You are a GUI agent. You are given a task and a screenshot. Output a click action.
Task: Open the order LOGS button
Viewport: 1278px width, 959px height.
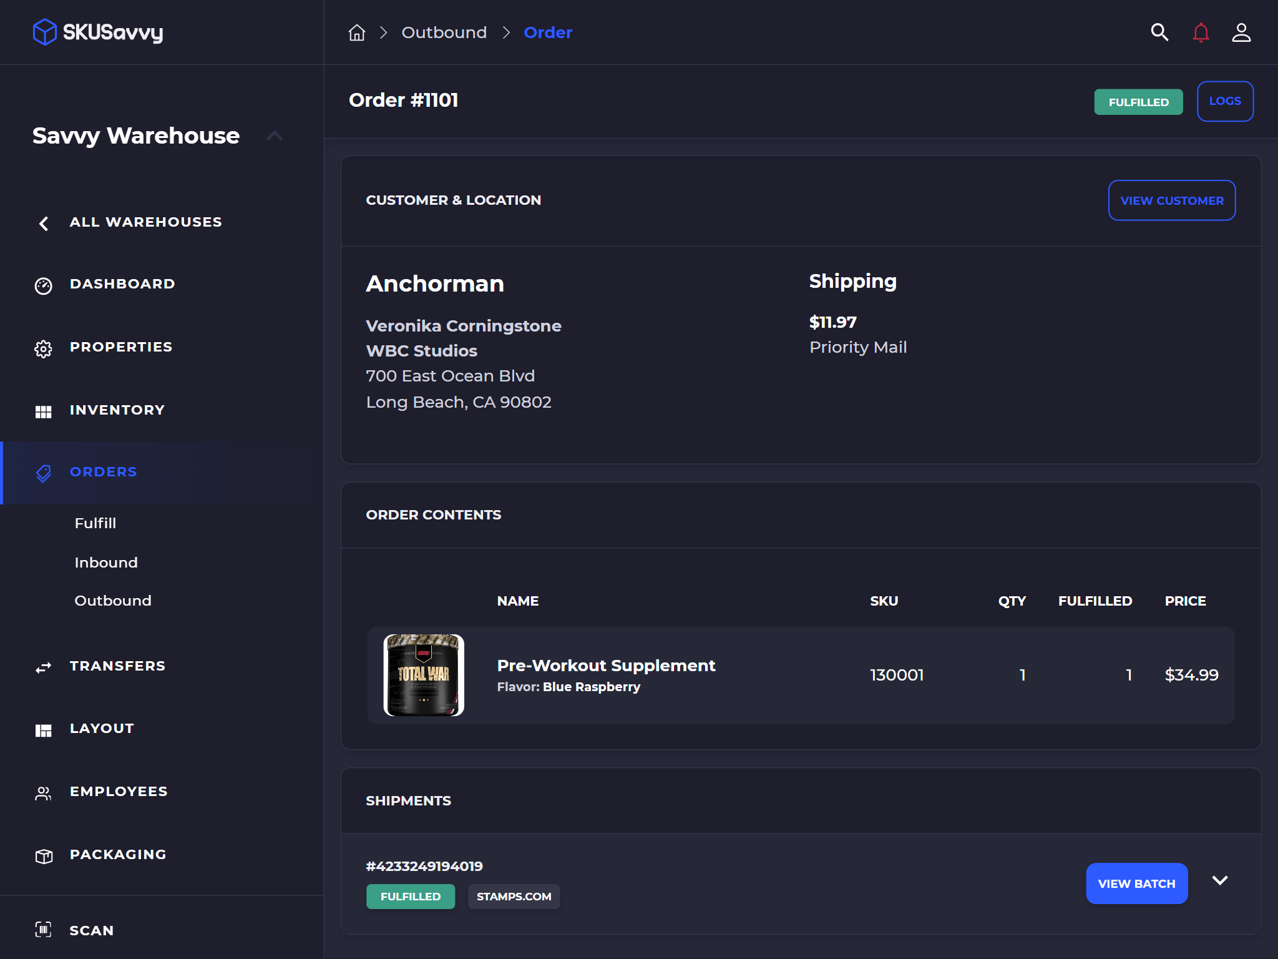[1224, 101]
